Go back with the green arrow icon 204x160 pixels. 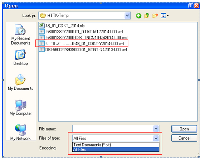139,16
